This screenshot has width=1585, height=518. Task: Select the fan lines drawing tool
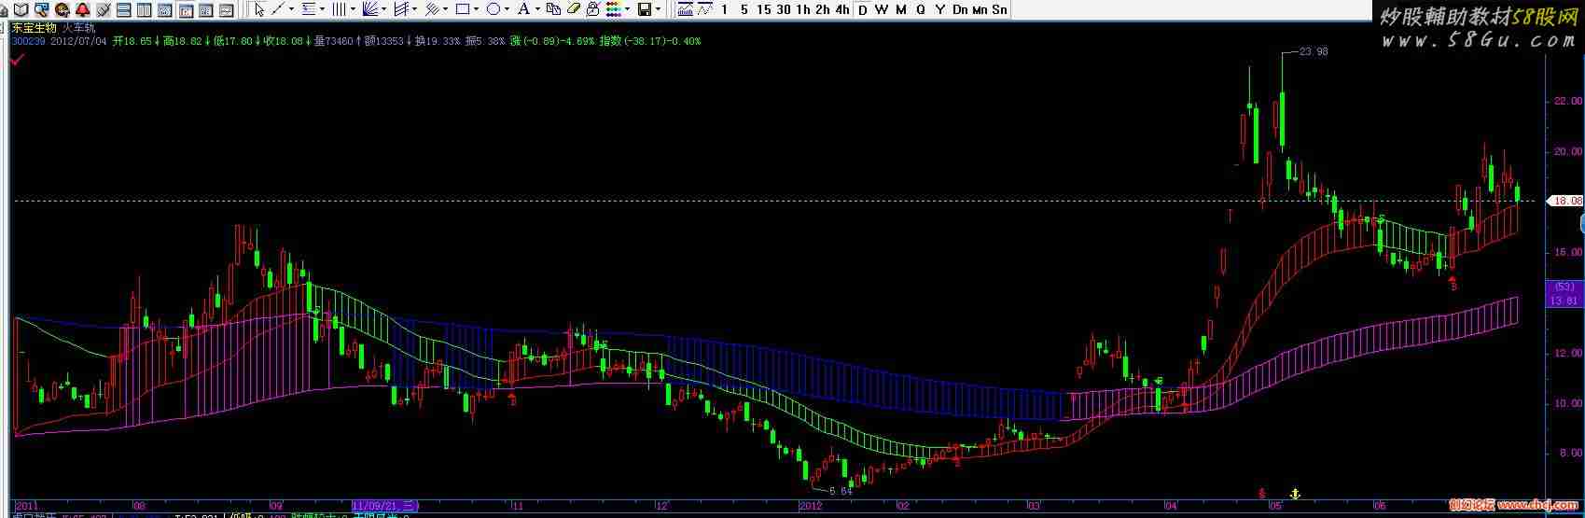369,9
